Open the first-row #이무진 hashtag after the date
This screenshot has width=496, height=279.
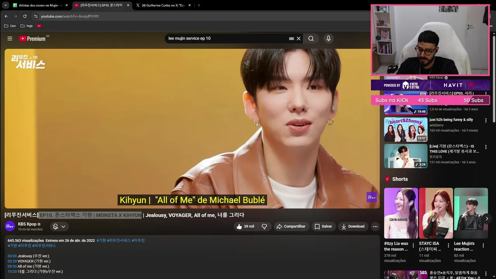point(138,240)
